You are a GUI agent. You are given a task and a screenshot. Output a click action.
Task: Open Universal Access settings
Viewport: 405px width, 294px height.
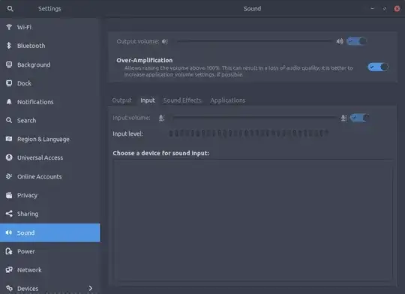pyautogui.click(x=49, y=157)
